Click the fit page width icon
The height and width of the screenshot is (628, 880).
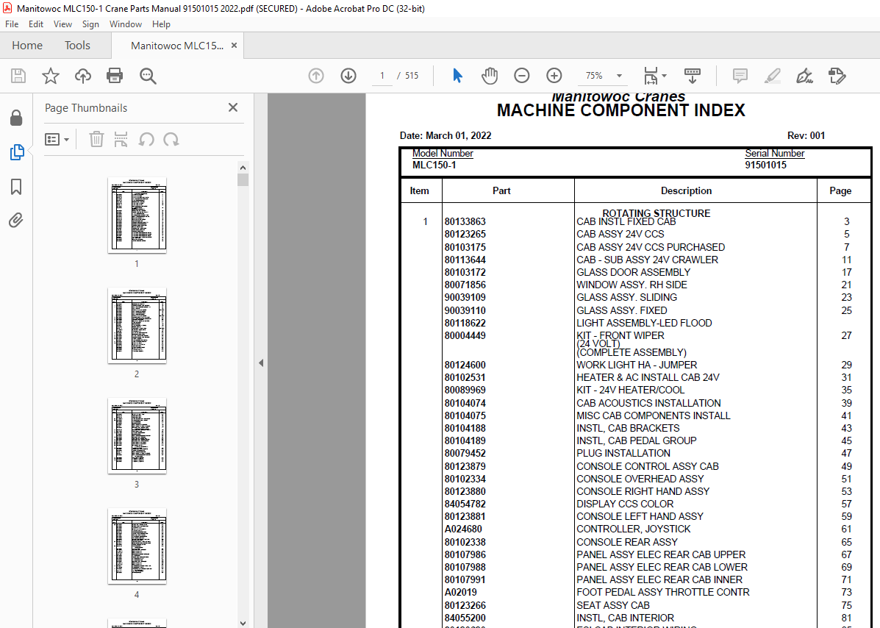(x=651, y=76)
